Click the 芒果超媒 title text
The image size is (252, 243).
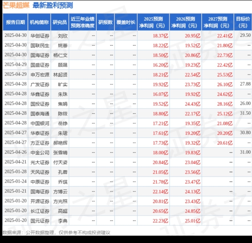[x=16, y=5]
